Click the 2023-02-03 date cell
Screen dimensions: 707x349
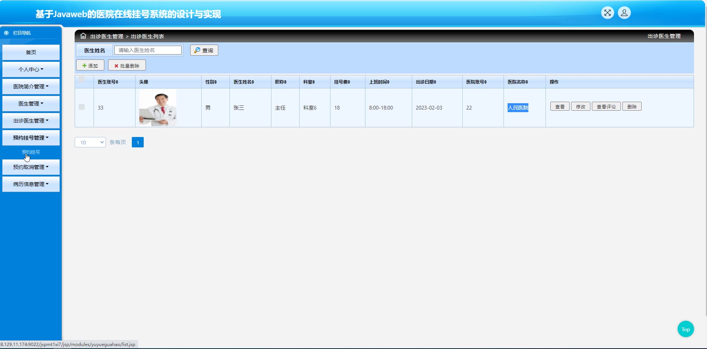click(x=429, y=108)
